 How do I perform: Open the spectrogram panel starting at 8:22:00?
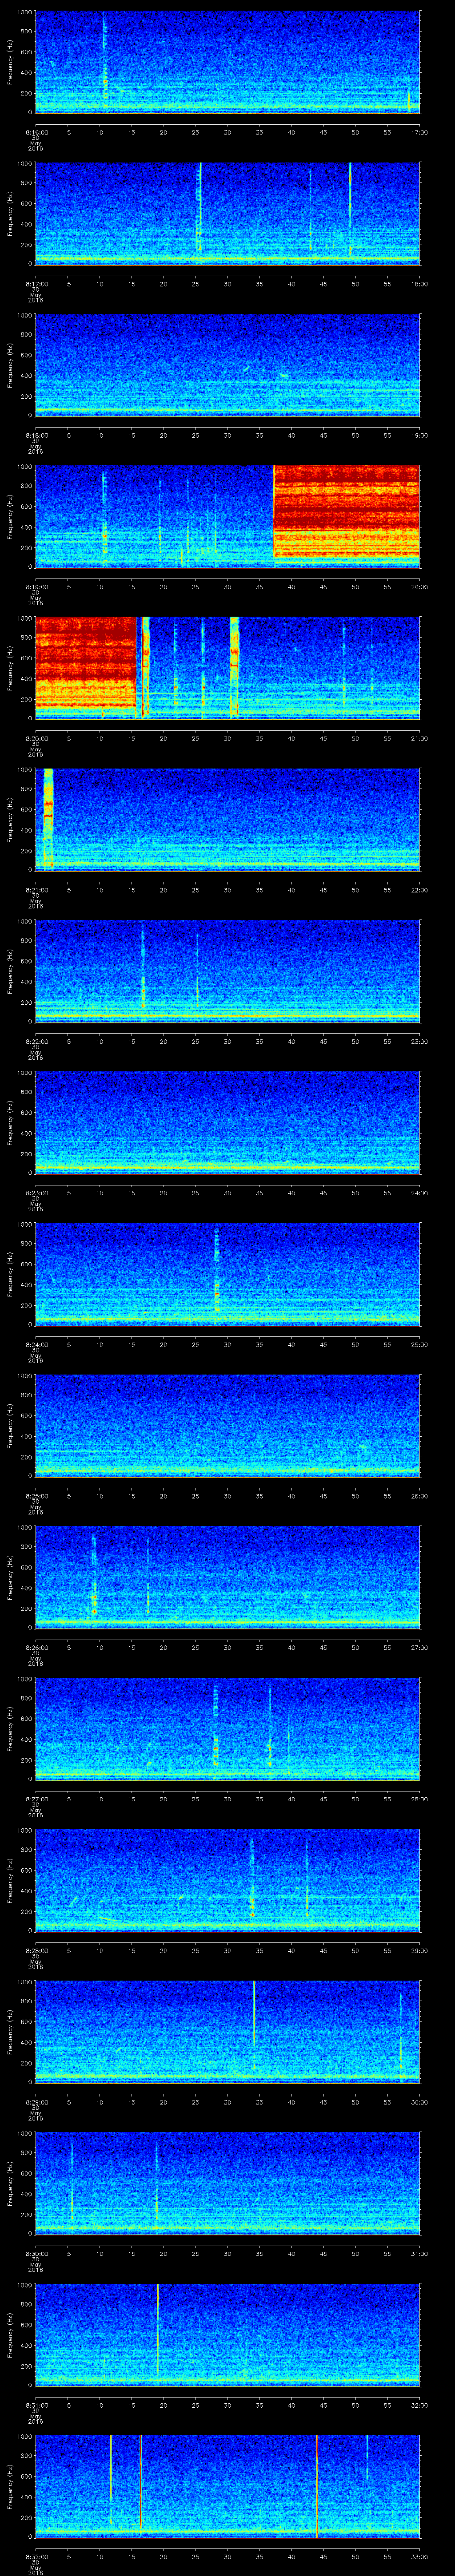click(227, 970)
